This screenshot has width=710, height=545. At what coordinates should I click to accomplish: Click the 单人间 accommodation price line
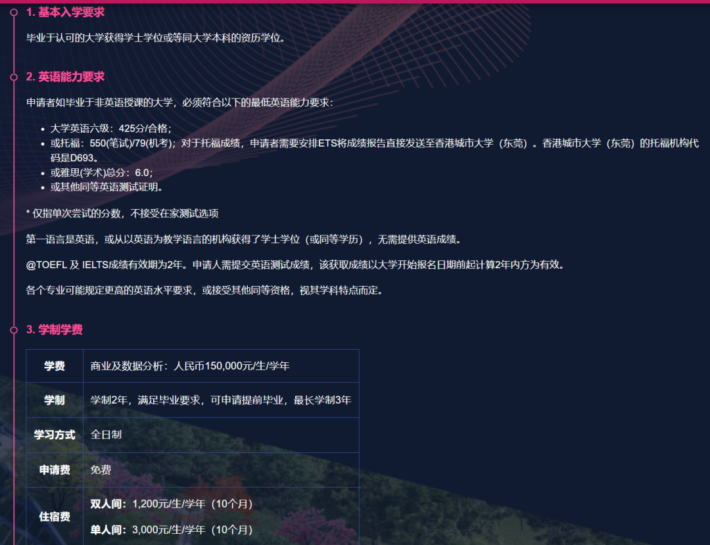(171, 529)
